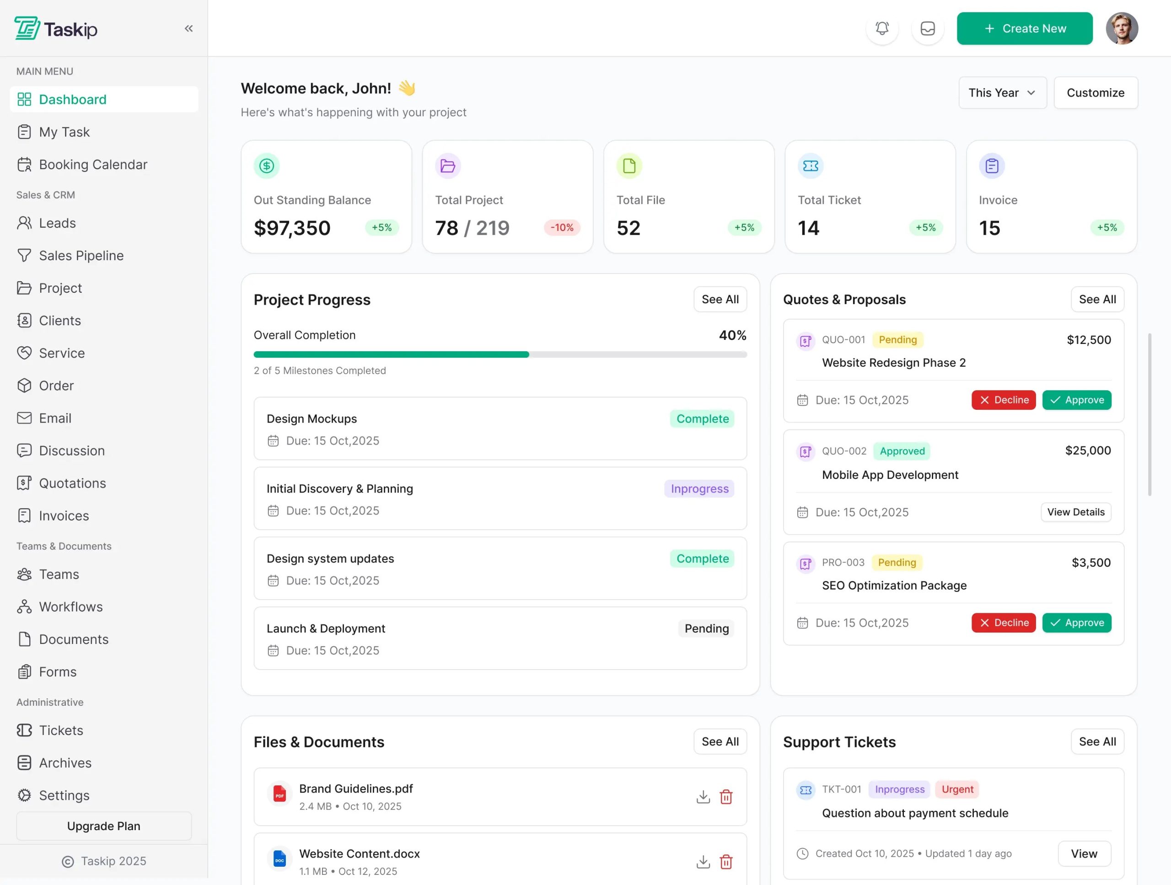Download Brand Guidelines.pdf file
Viewport: 1171px width, 885px height.
(703, 797)
